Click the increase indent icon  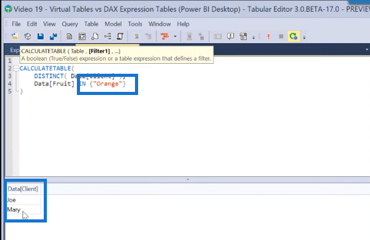136,36
